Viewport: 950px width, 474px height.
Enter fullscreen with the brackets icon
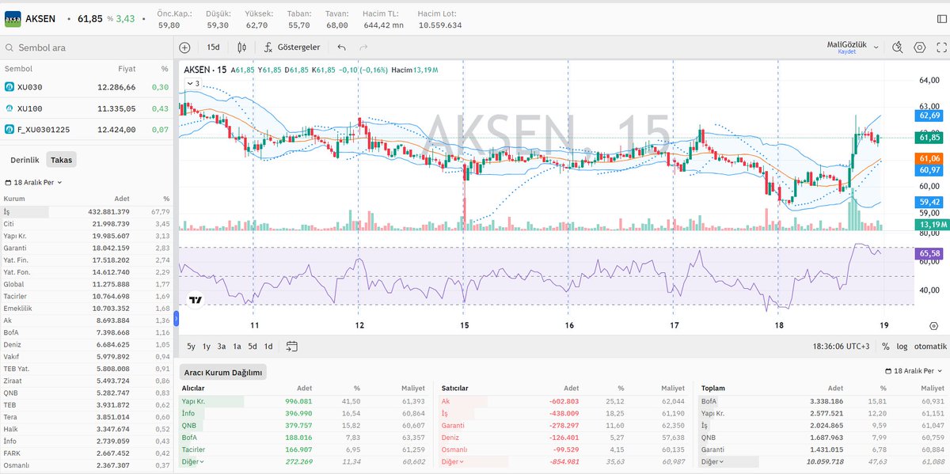point(942,47)
